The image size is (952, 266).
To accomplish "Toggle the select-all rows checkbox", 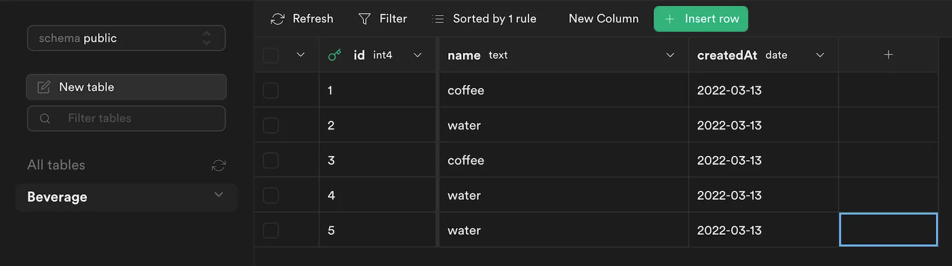I will click(271, 55).
